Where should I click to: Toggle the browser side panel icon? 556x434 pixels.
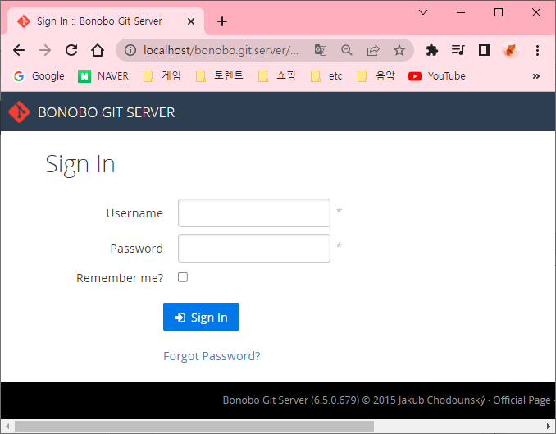pyautogui.click(x=485, y=50)
